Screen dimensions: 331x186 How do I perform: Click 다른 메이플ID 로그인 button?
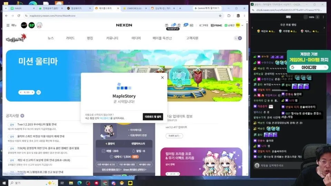click(106, 165)
